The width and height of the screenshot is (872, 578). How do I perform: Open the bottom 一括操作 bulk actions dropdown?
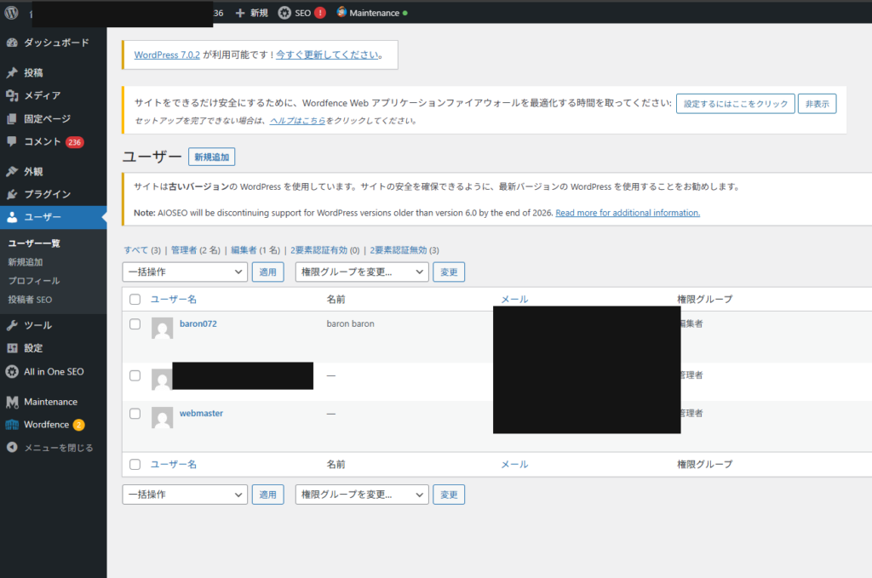185,495
